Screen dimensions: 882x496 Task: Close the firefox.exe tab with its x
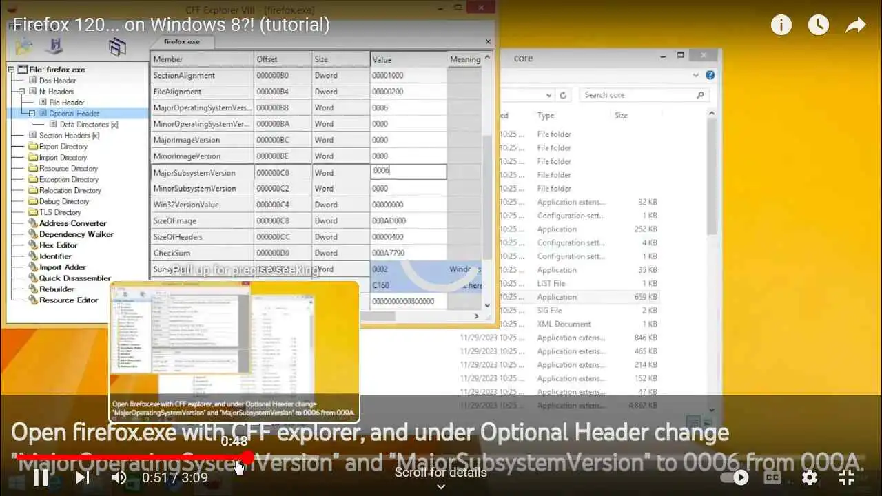[x=488, y=42]
